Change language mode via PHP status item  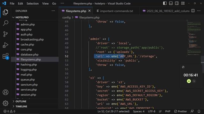(168, 111)
